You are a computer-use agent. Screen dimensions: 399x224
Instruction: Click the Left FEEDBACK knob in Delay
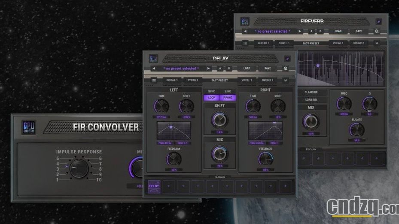point(174,159)
